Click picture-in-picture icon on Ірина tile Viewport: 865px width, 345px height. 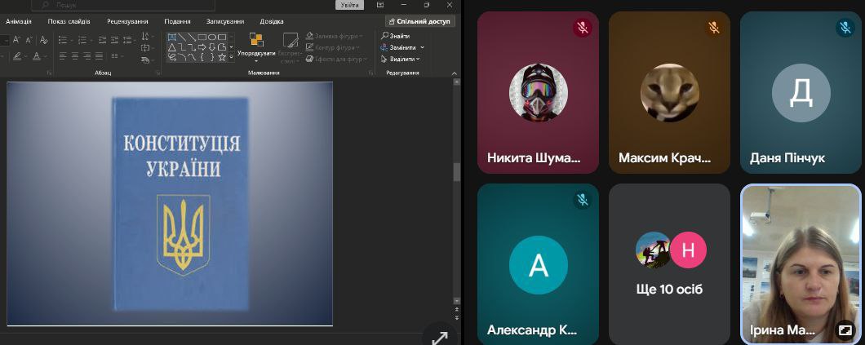(845, 330)
